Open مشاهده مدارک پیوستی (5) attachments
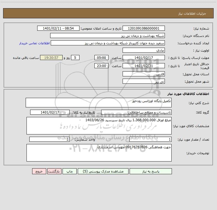Screen dimensions: 217x210 point(103,171)
